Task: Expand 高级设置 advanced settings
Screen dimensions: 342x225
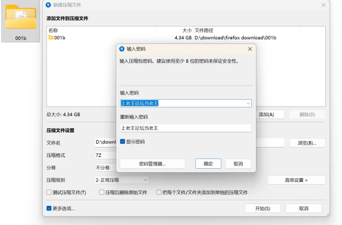Action: 296,180
